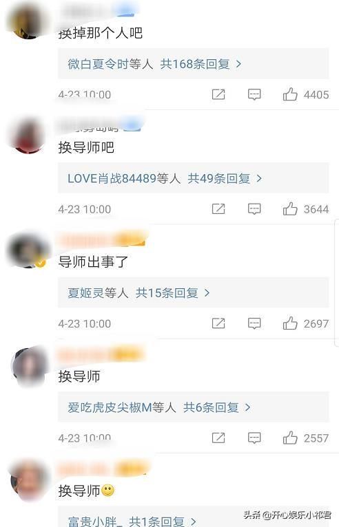This screenshot has height=527, width=339.
Task: Like the comment with 4405 likes
Action: (290, 94)
